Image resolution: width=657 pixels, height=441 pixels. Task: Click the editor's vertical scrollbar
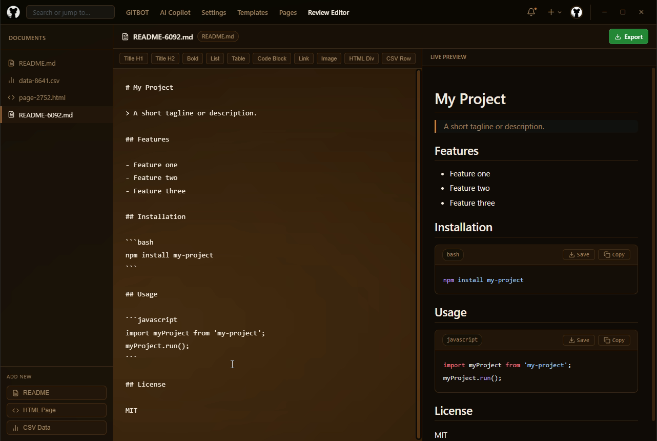[x=418, y=254]
